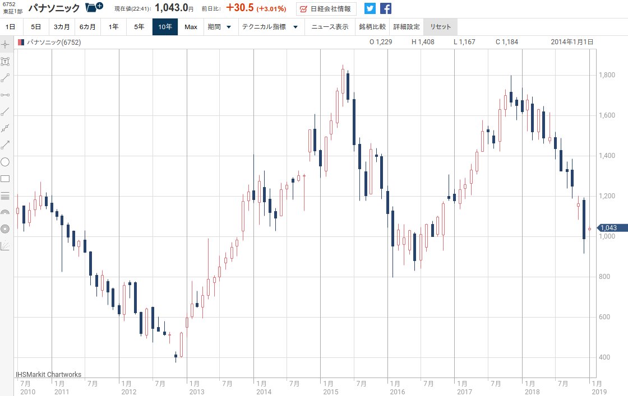Click the 2014年1月1日 date readout
The height and width of the screenshot is (396, 628).
click(572, 42)
